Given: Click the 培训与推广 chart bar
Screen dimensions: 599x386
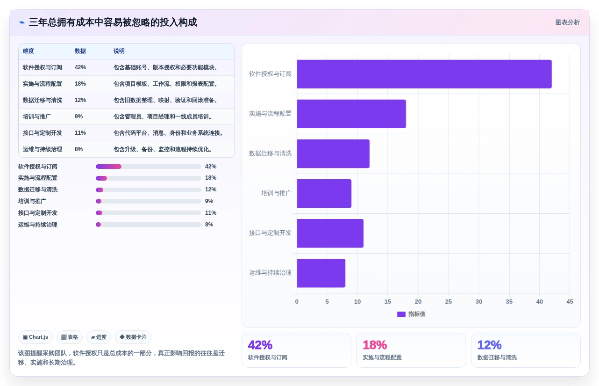Looking at the screenshot, I should point(324,193).
